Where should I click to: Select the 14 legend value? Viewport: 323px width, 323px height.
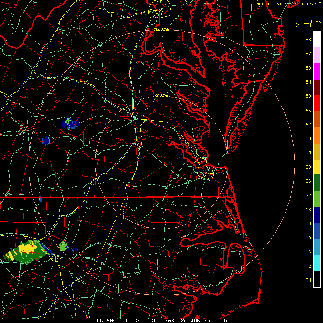[308, 224]
